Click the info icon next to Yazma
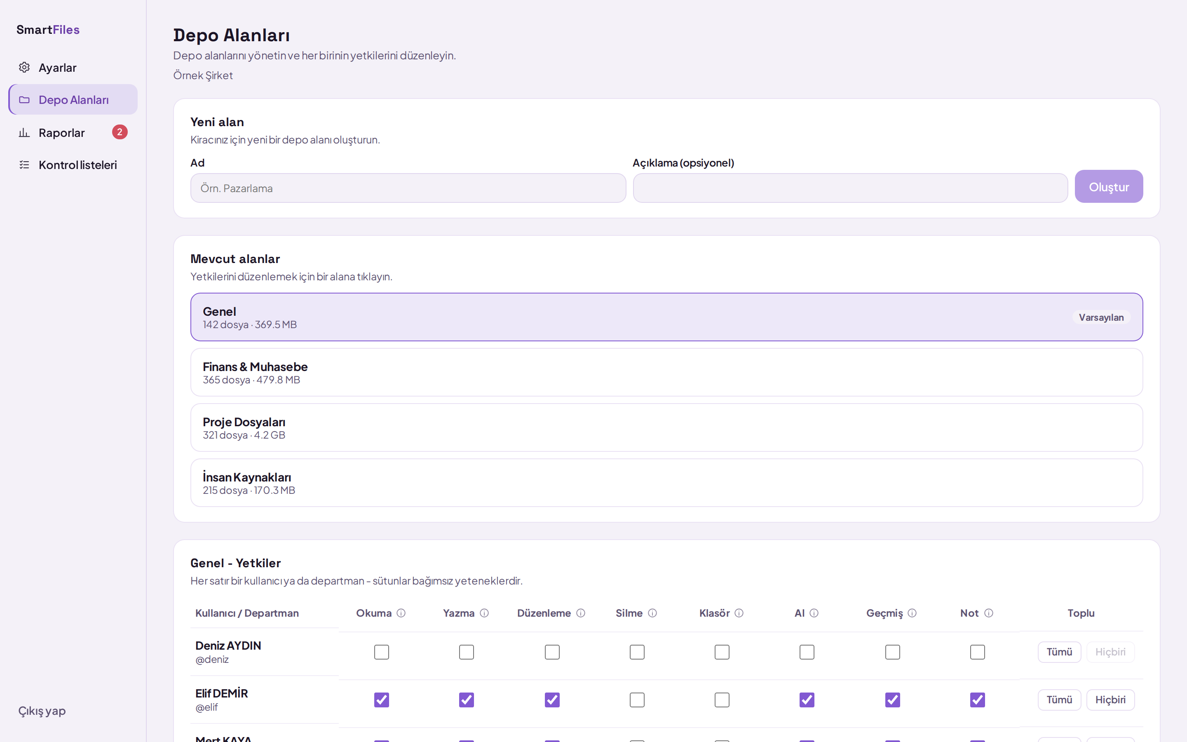Viewport: 1187px width, 742px height. click(484, 613)
